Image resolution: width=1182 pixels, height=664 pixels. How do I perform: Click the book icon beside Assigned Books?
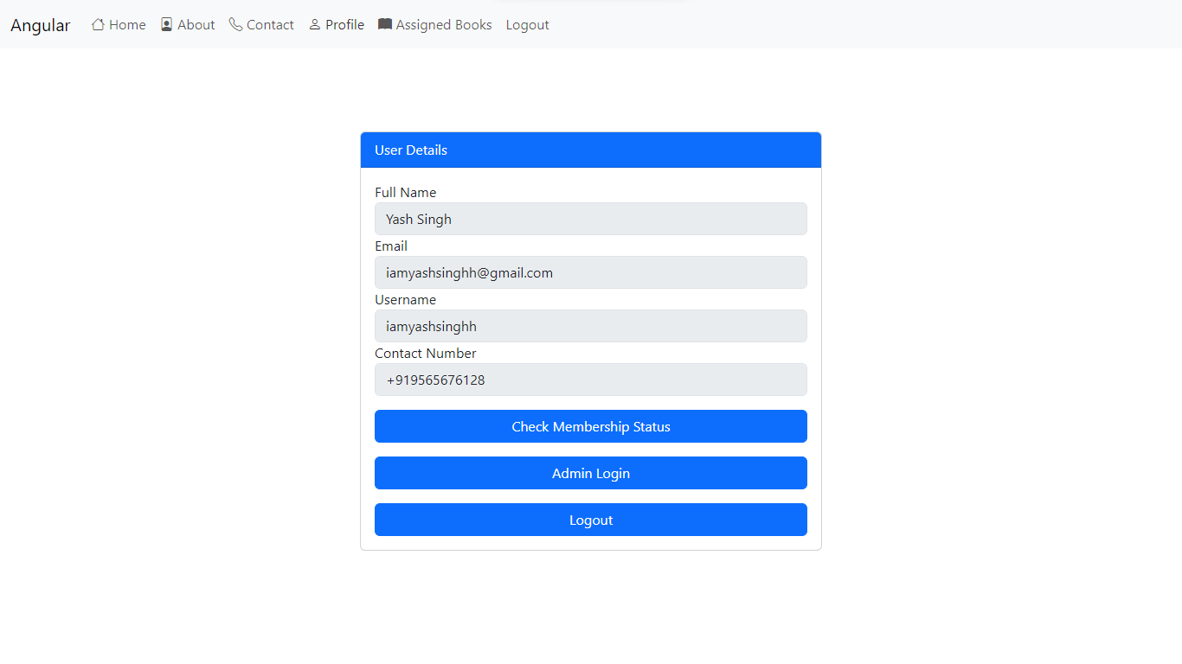[x=385, y=24]
